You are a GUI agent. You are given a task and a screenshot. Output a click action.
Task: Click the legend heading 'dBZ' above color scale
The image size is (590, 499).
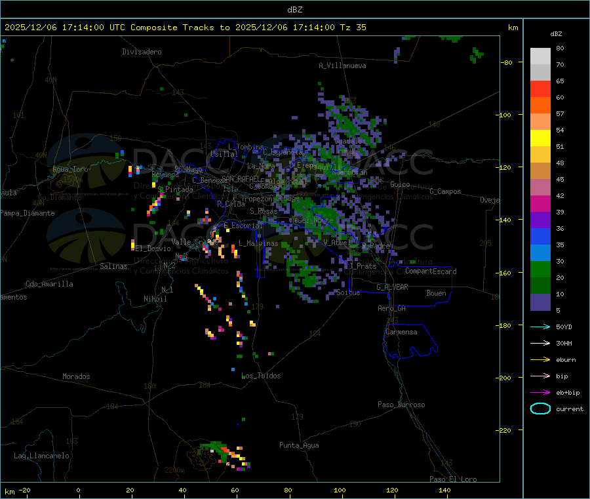556,34
